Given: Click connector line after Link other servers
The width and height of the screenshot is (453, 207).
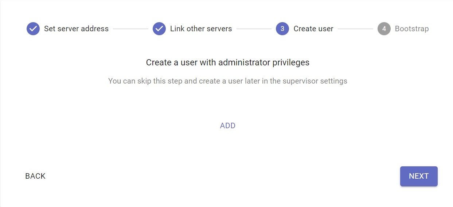Looking at the screenshot, I should click(254, 29).
